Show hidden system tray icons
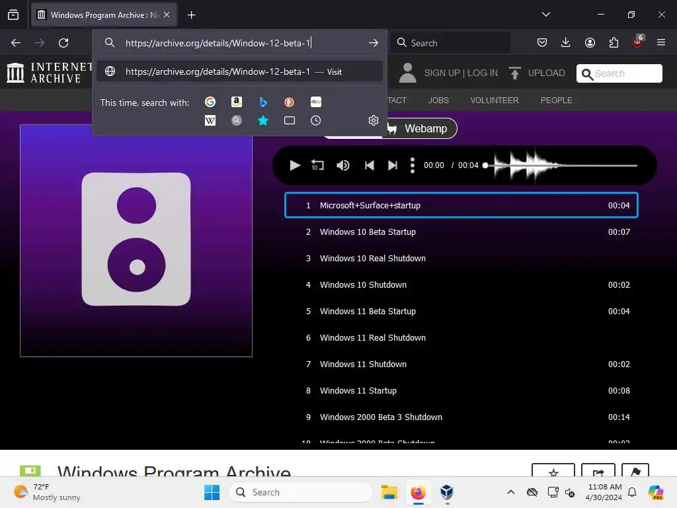677x508 pixels. coord(511,492)
